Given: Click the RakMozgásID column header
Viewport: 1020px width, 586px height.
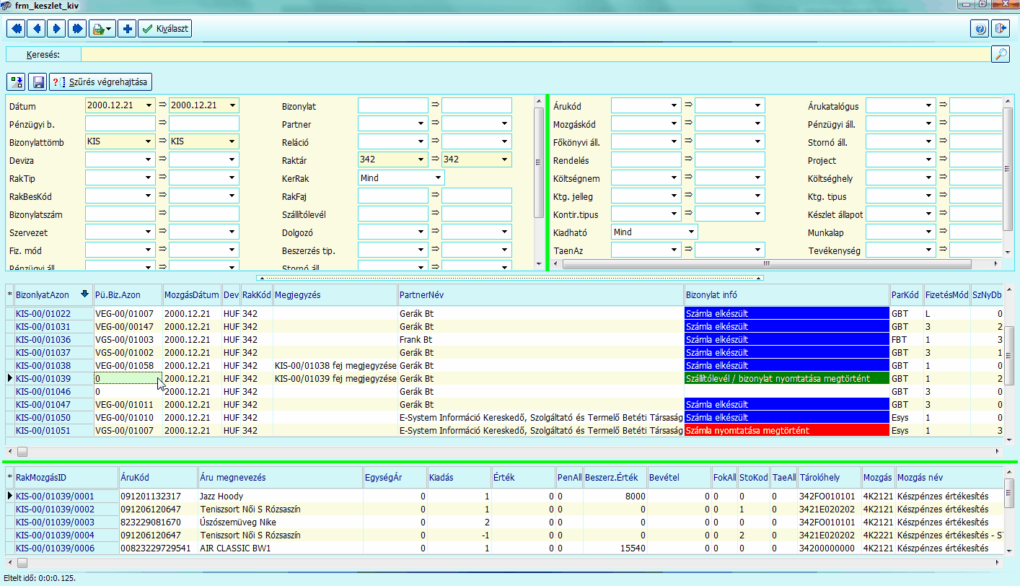Looking at the screenshot, I should (x=66, y=477).
